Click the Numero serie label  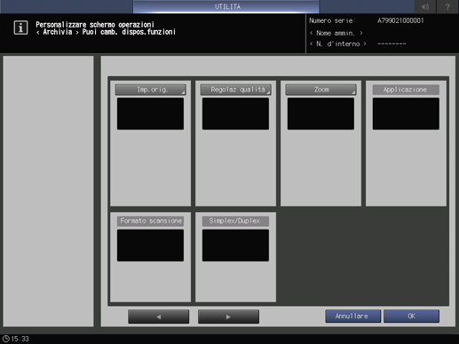[332, 20]
